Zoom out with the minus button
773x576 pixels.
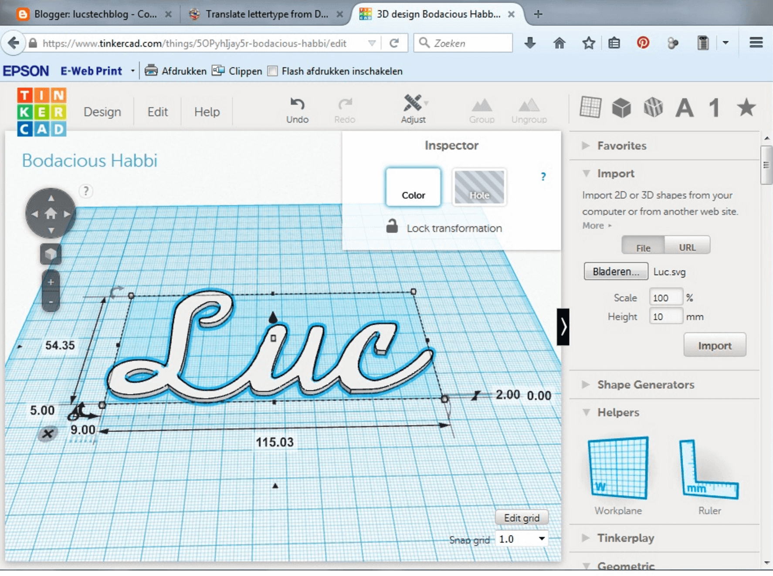click(51, 301)
